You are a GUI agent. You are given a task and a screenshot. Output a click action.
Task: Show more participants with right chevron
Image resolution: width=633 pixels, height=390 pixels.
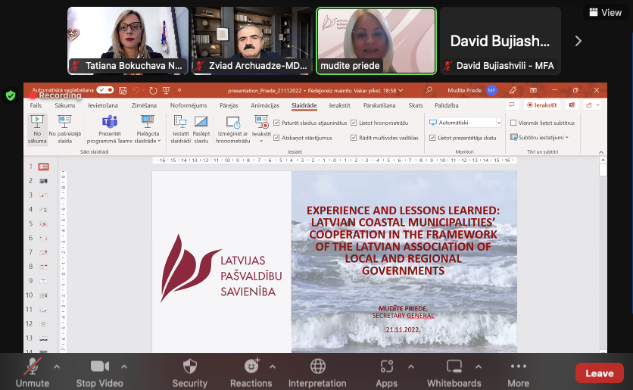578,41
